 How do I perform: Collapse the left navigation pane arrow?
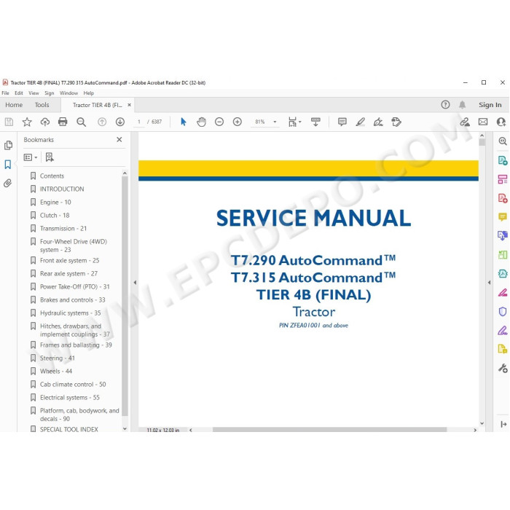click(x=135, y=283)
